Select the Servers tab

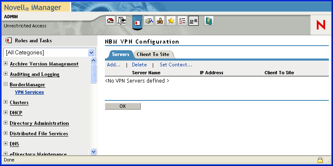pyautogui.click(x=121, y=54)
